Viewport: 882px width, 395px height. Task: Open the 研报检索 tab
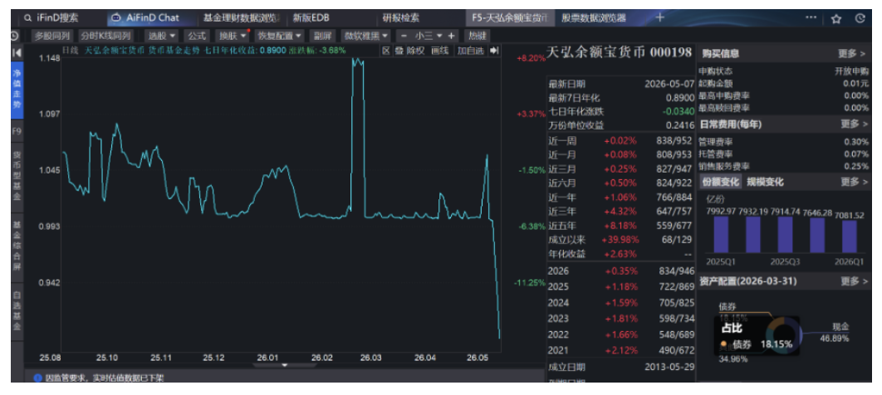coord(400,18)
